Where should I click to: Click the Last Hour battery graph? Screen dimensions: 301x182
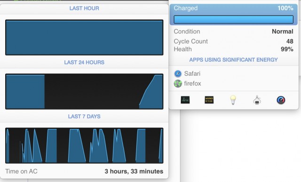coord(84,38)
